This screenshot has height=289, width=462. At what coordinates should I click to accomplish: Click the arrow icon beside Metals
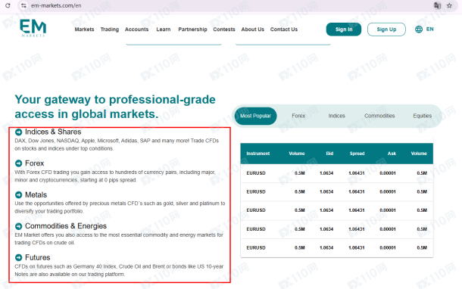pos(19,195)
